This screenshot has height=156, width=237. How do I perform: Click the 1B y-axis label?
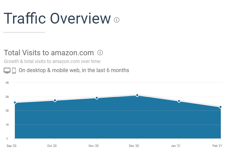[x=7, y=125]
